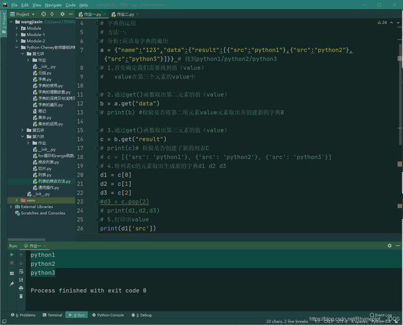Viewport: 403px width, 325px height.
Task: Open the Terminal tool window
Action: tap(53, 315)
